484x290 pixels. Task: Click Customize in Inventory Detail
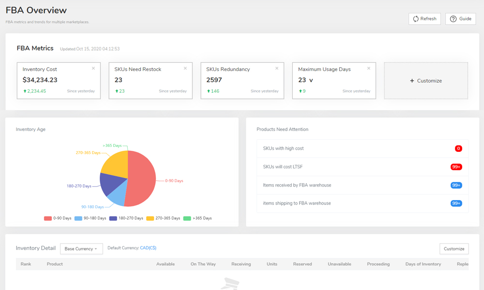click(454, 249)
